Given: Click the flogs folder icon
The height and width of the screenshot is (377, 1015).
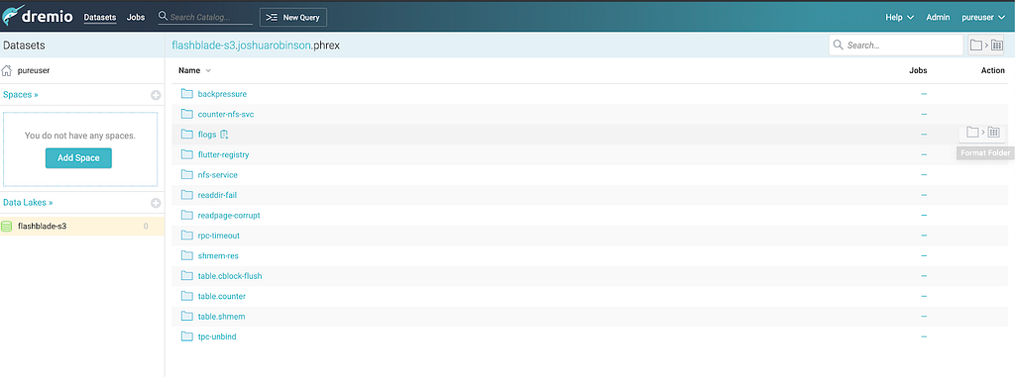Looking at the screenshot, I should click(187, 134).
